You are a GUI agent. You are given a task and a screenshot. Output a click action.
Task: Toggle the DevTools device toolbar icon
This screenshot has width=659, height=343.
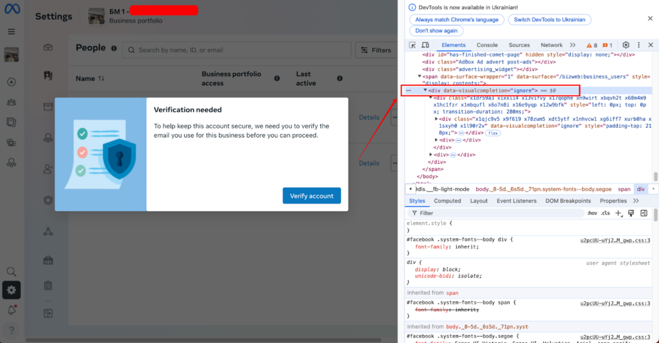[425, 45]
